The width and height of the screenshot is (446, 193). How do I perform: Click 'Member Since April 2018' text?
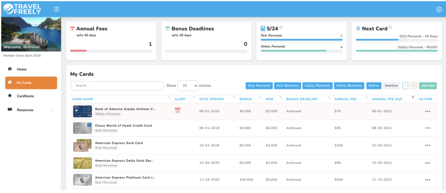pos(22,56)
